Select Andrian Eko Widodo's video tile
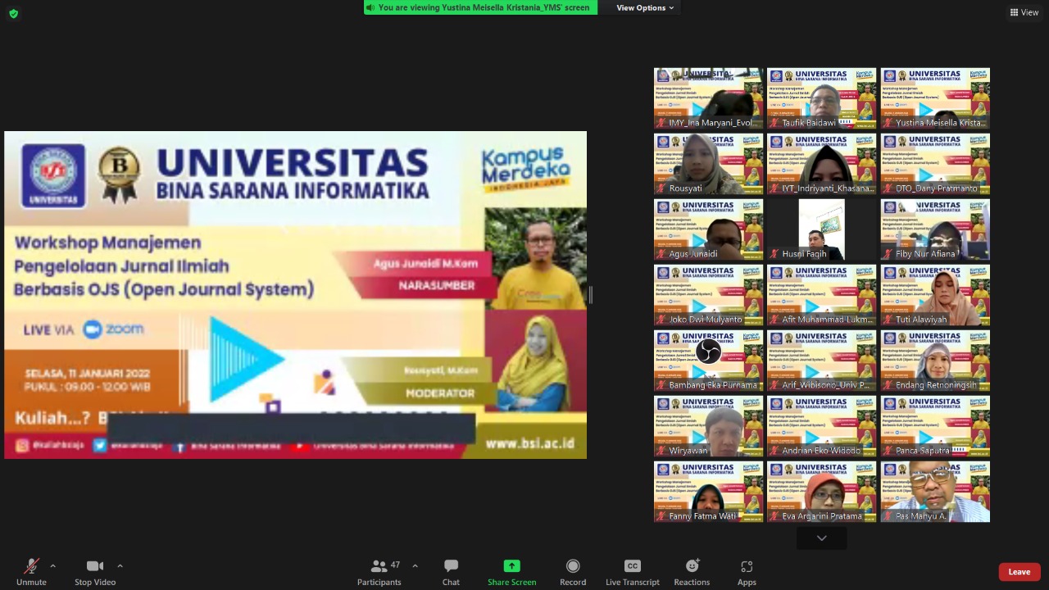 coord(821,426)
